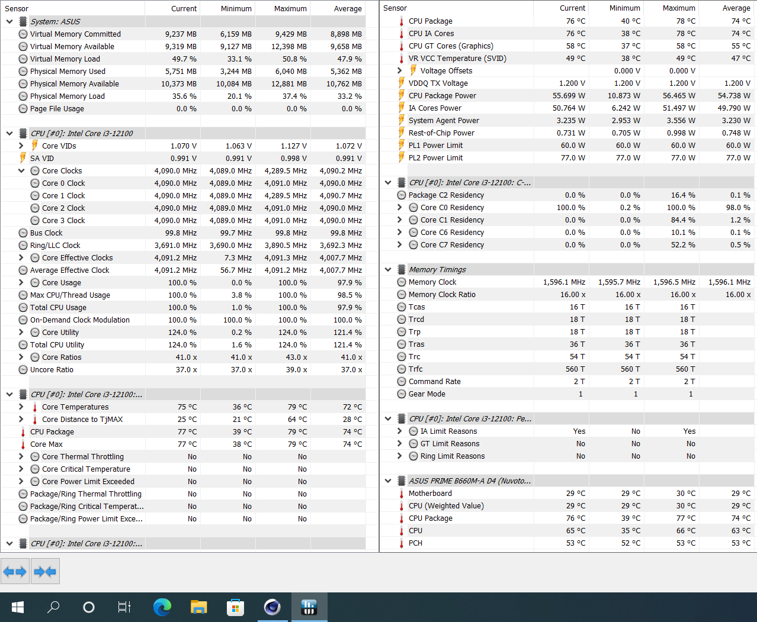Viewport: 757px width, 622px height.
Task: Expand Core Effective Clocks row
Action: click(21, 257)
